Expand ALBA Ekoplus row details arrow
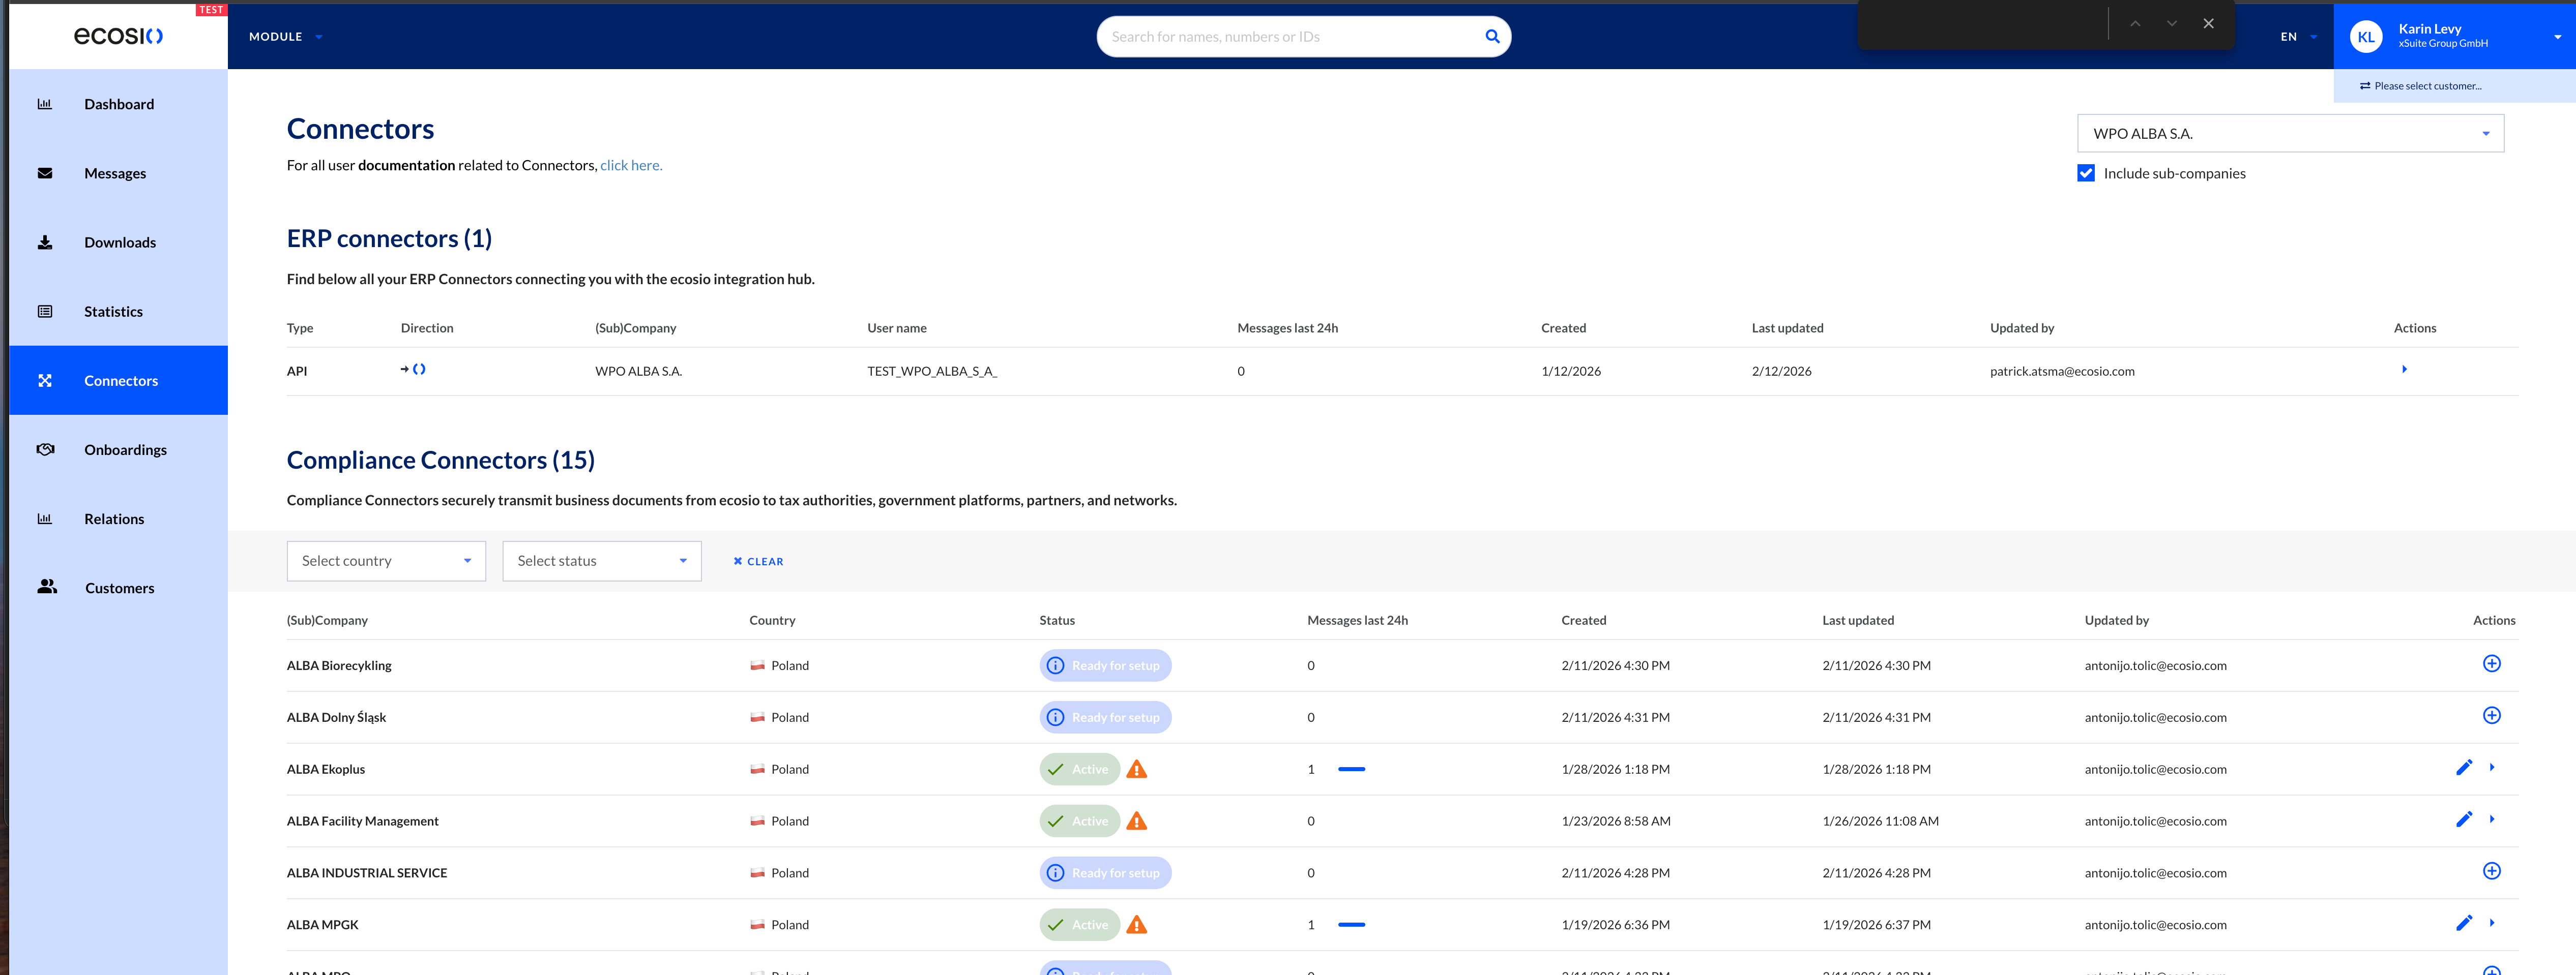 [x=2492, y=767]
